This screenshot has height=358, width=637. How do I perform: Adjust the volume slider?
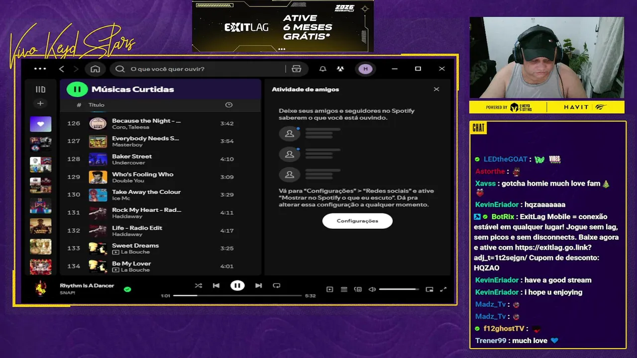pyautogui.click(x=399, y=289)
